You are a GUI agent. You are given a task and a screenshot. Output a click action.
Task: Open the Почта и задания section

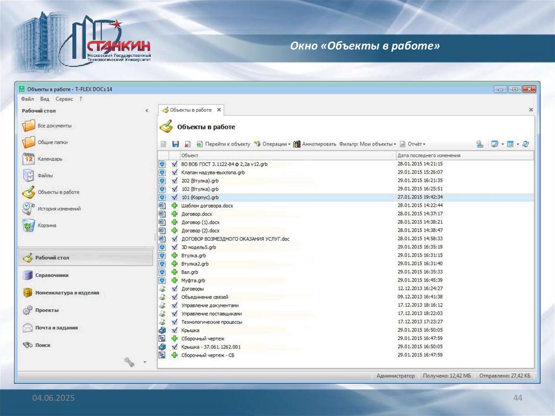click(x=56, y=328)
